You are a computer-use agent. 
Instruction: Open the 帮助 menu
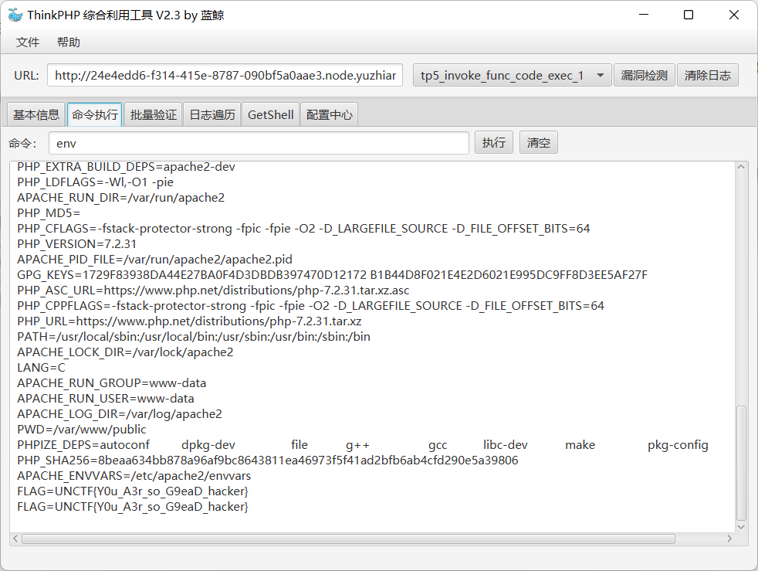pos(68,42)
